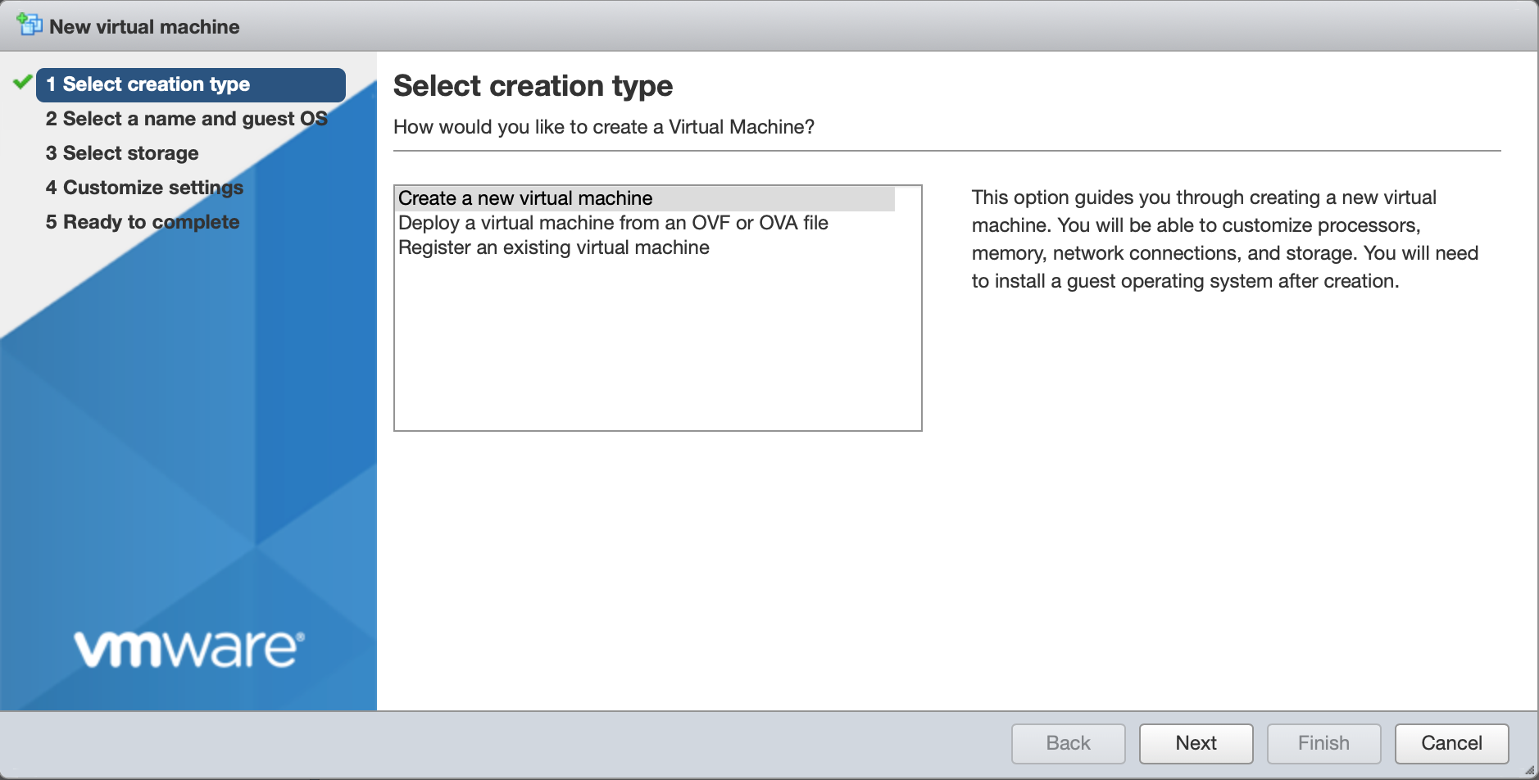Viewport: 1539px width, 780px height.
Task: Click the Select creation type heading
Action: point(533,86)
